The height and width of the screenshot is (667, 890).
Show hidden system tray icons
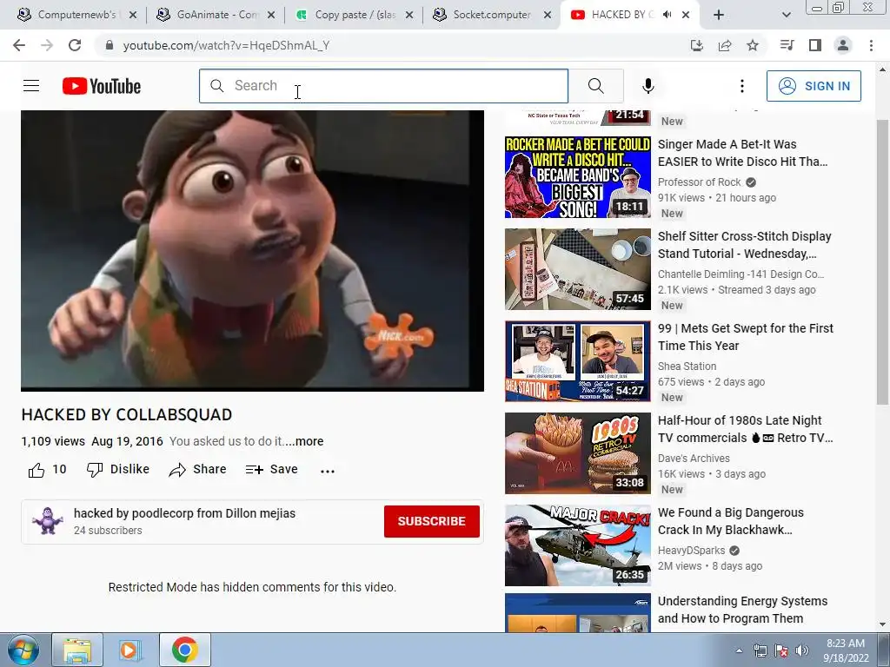click(x=739, y=650)
